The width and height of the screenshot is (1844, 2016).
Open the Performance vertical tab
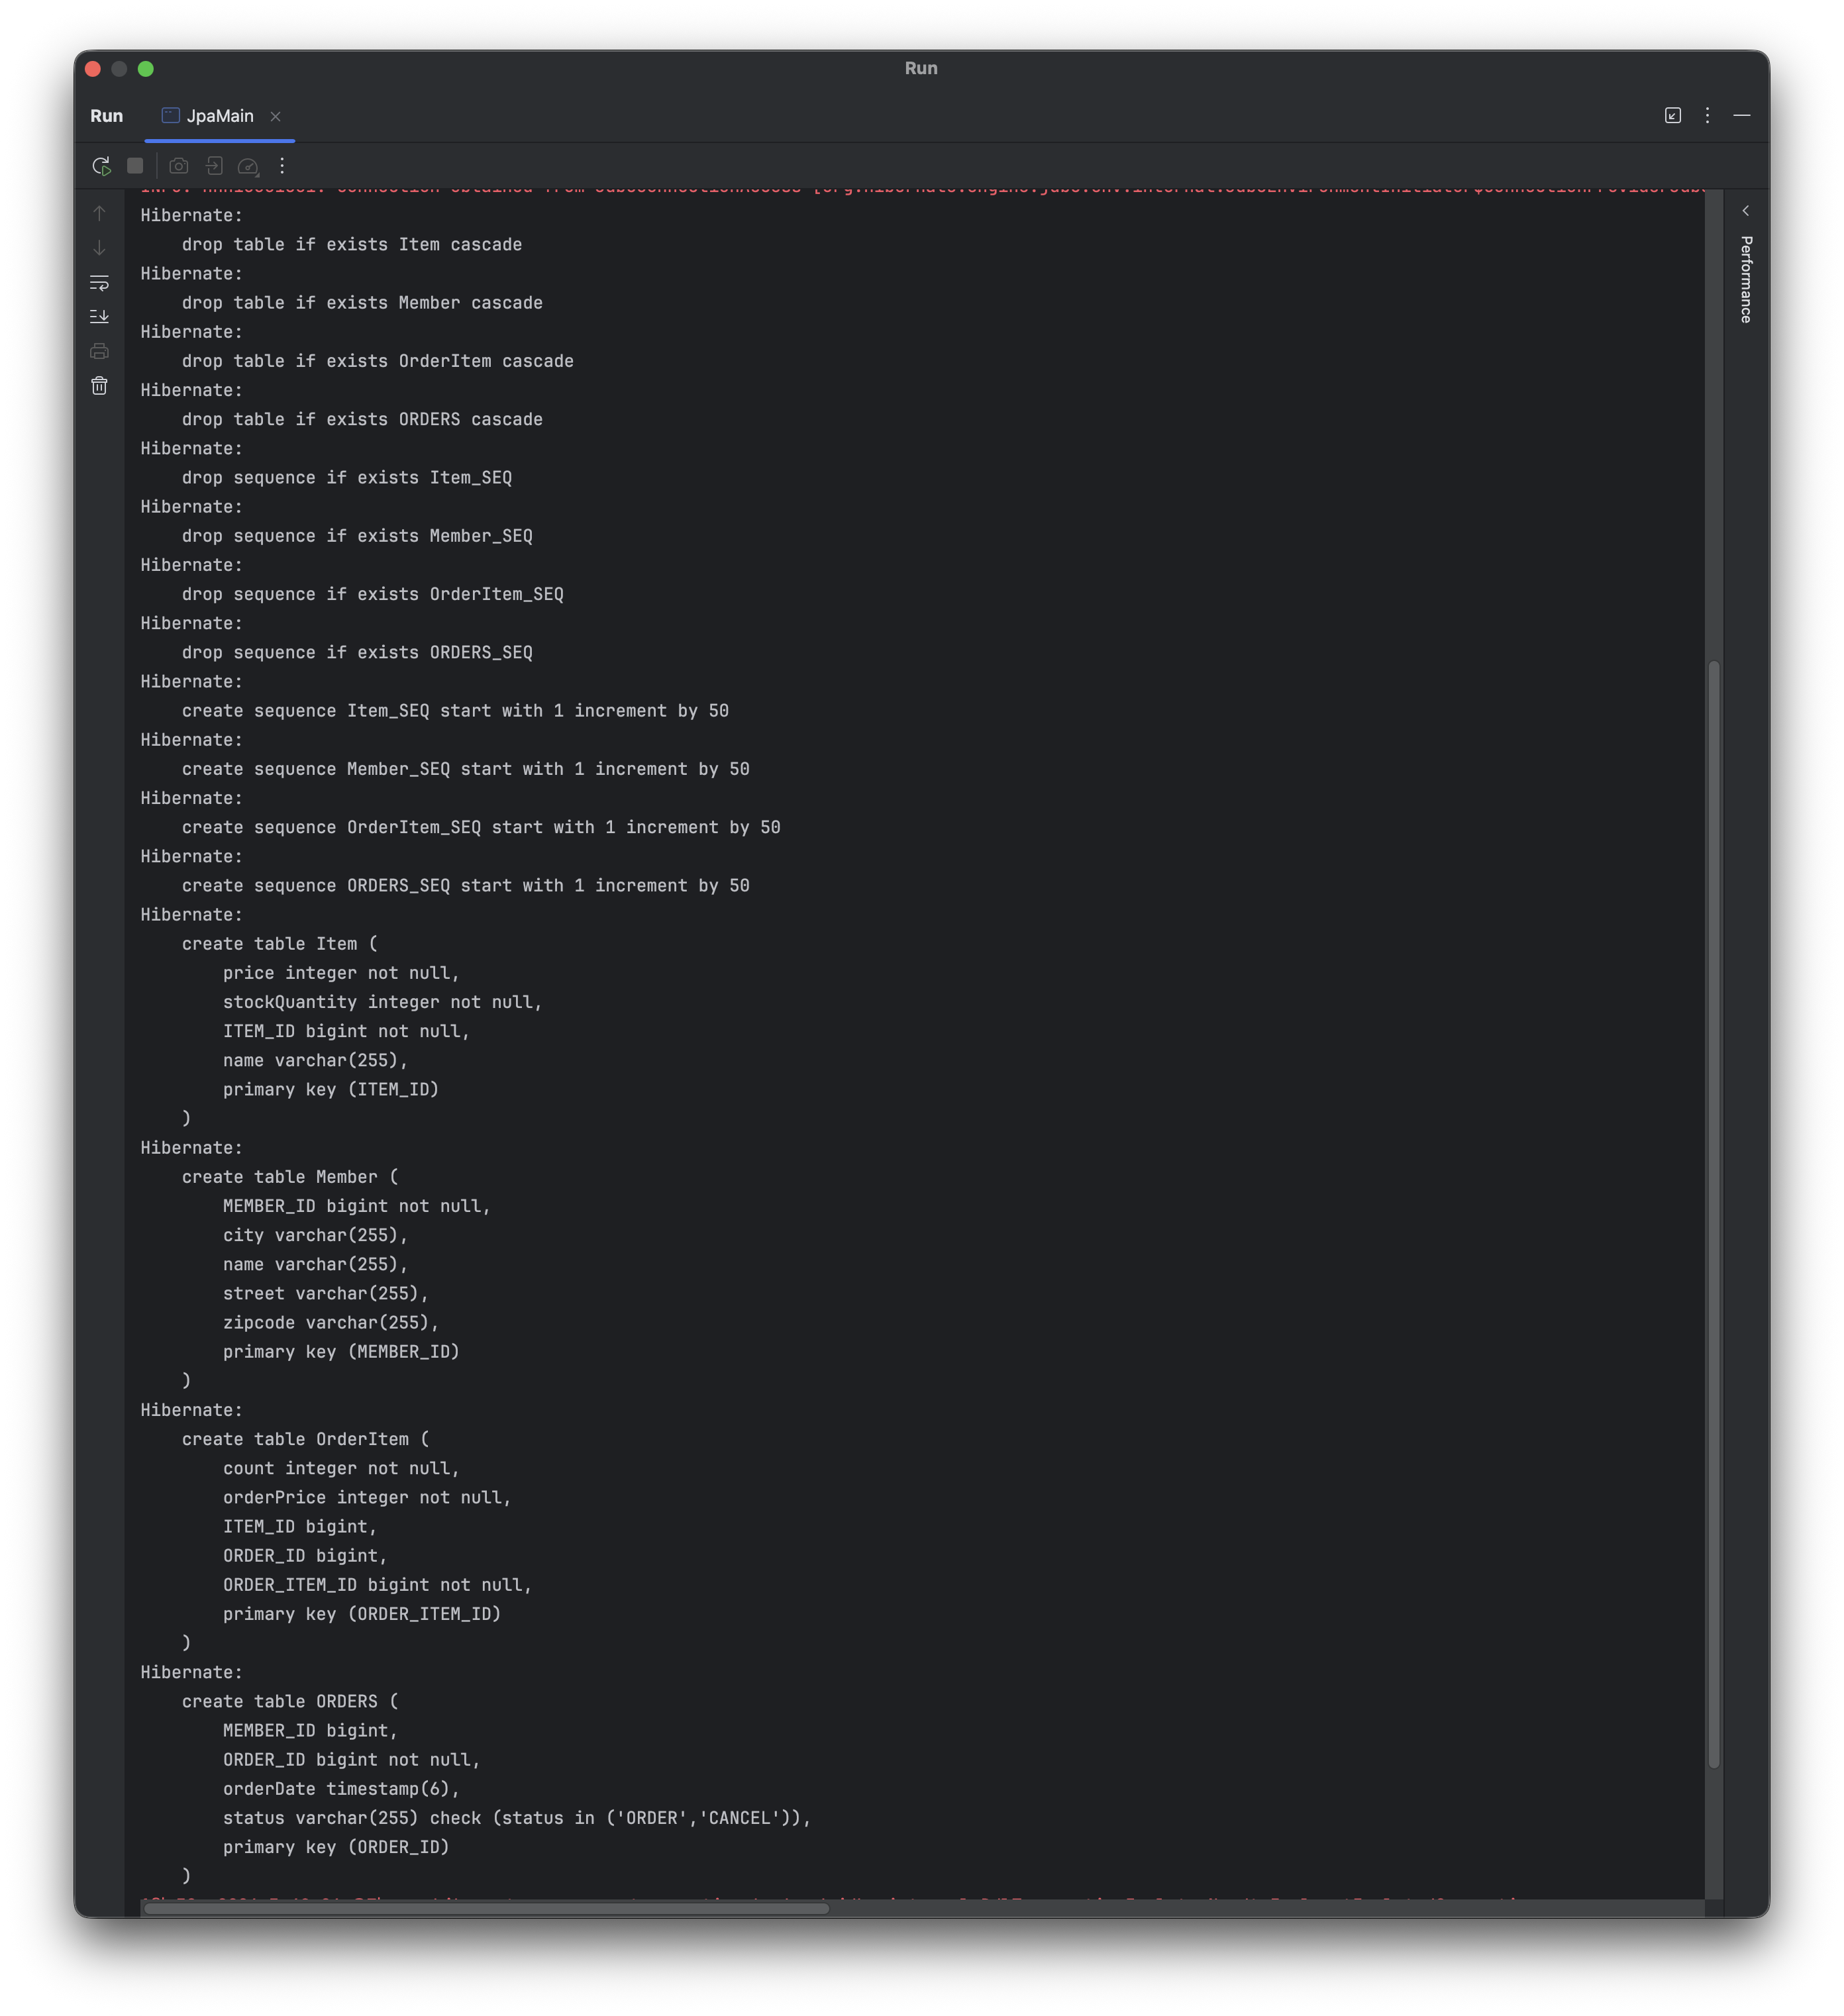[x=1745, y=279]
